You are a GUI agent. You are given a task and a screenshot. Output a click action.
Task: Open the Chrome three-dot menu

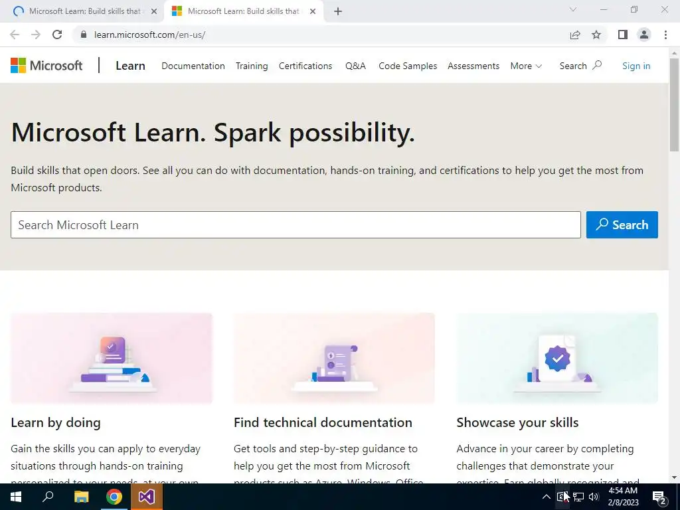pos(665,35)
